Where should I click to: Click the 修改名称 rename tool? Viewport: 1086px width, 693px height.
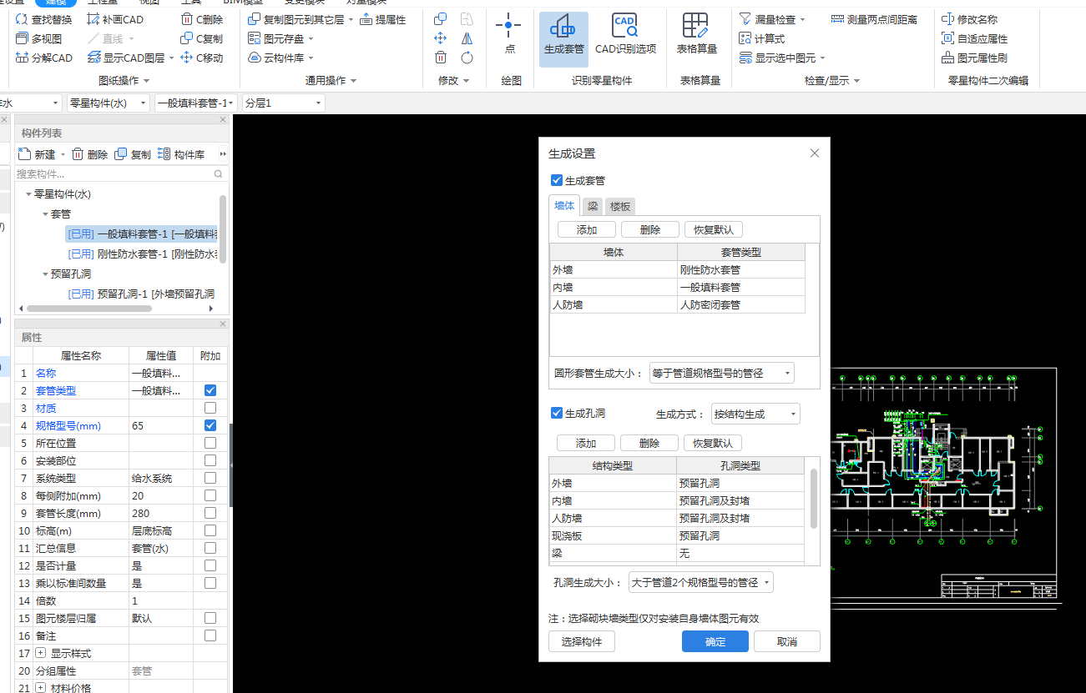(x=969, y=19)
